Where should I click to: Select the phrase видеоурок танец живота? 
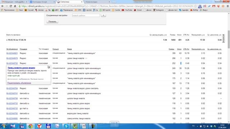point(78,114)
